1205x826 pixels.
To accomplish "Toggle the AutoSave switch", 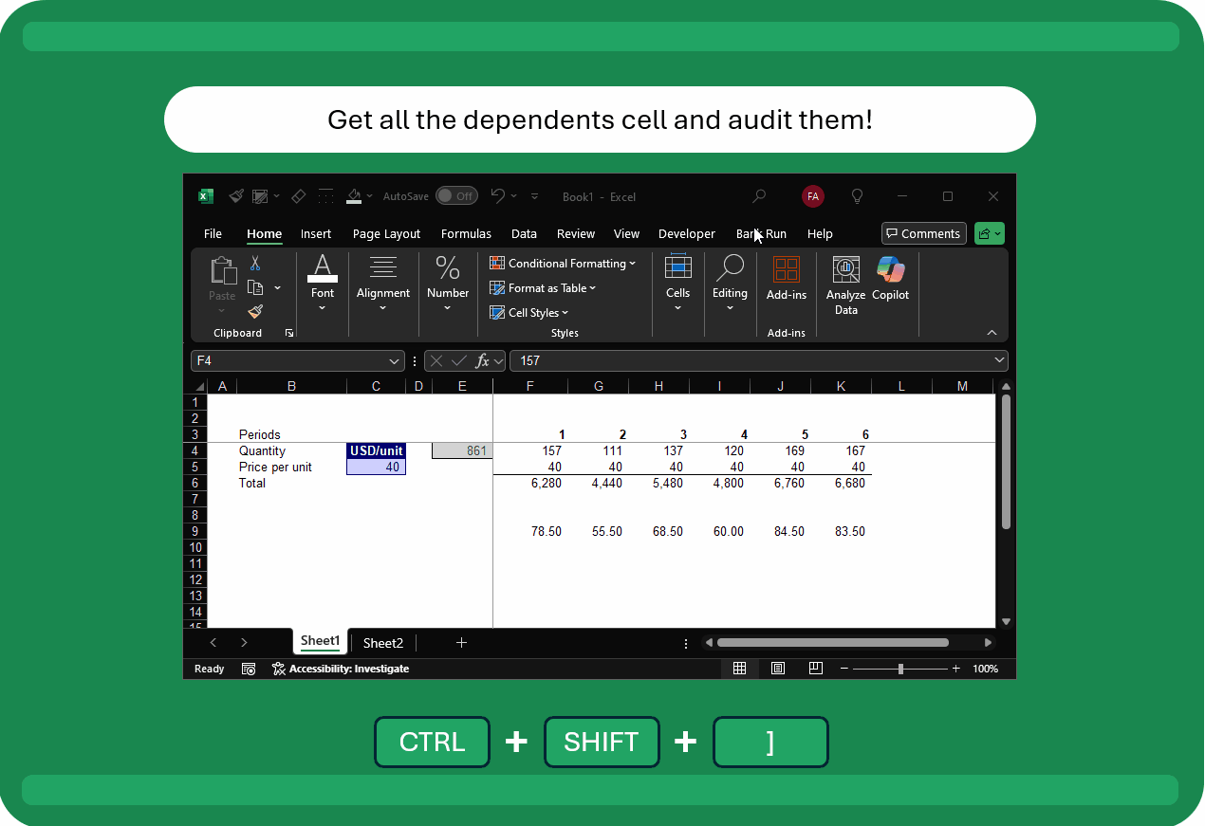I will pyautogui.click(x=456, y=196).
